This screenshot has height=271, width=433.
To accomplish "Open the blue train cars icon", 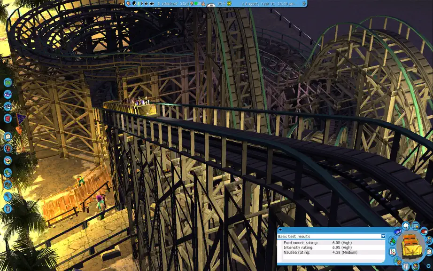I will 398,231.
